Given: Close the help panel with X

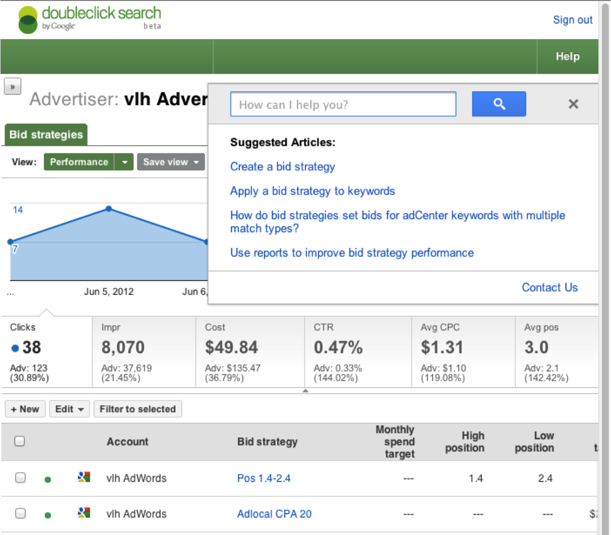Looking at the screenshot, I should (x=573, y=104).
